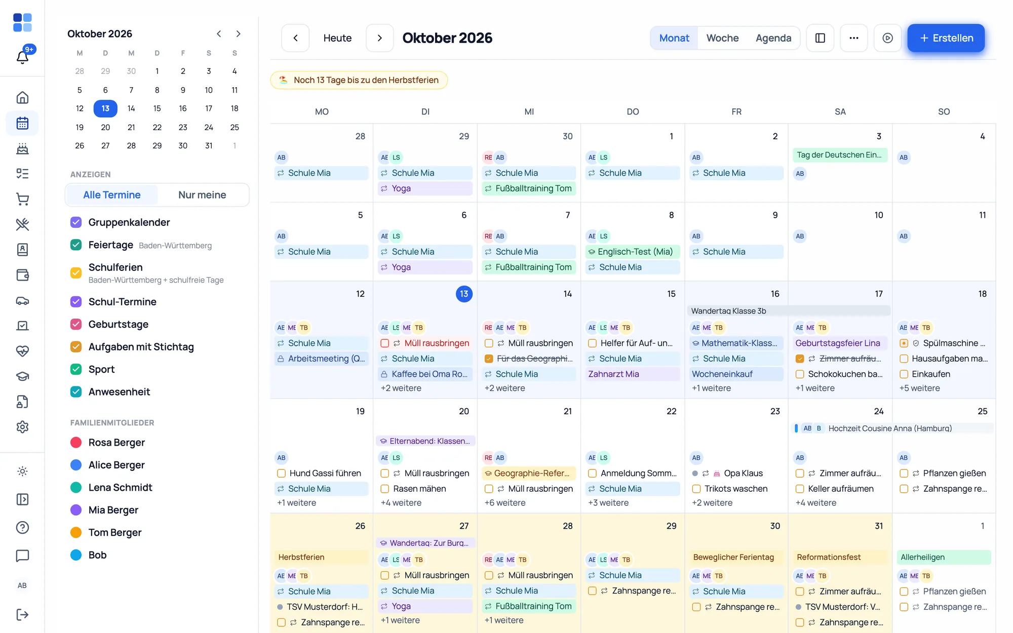
Task: Toggle Geburtstage checkbox
Action: coord(76,324)
